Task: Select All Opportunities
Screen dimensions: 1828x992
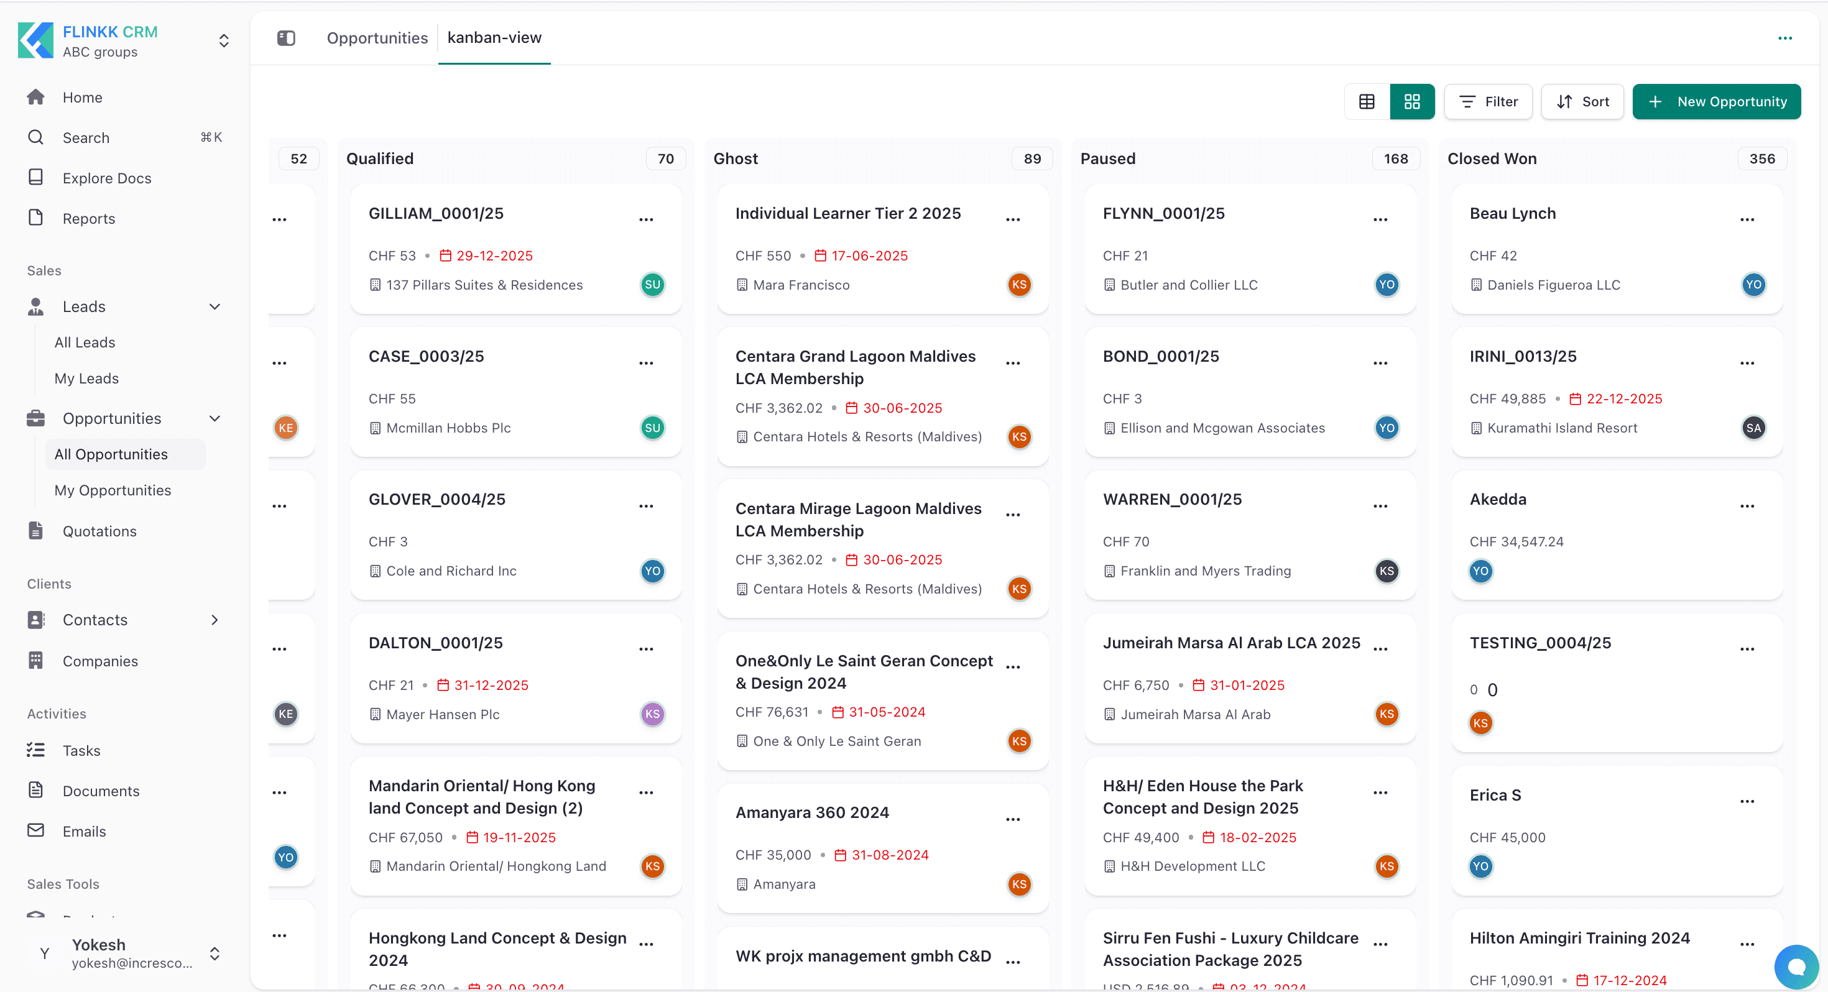Action: pyautogui.click(x=125, y=454)
